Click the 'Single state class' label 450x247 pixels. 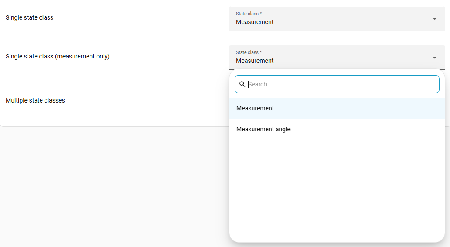30,17
